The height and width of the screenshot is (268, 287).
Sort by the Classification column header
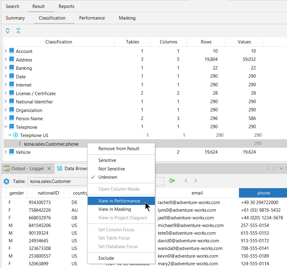tap(59, 42)
